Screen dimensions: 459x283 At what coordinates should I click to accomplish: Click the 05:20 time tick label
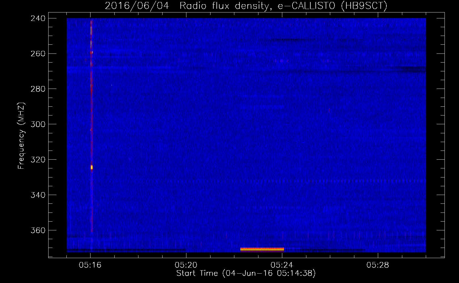[186, 265]
